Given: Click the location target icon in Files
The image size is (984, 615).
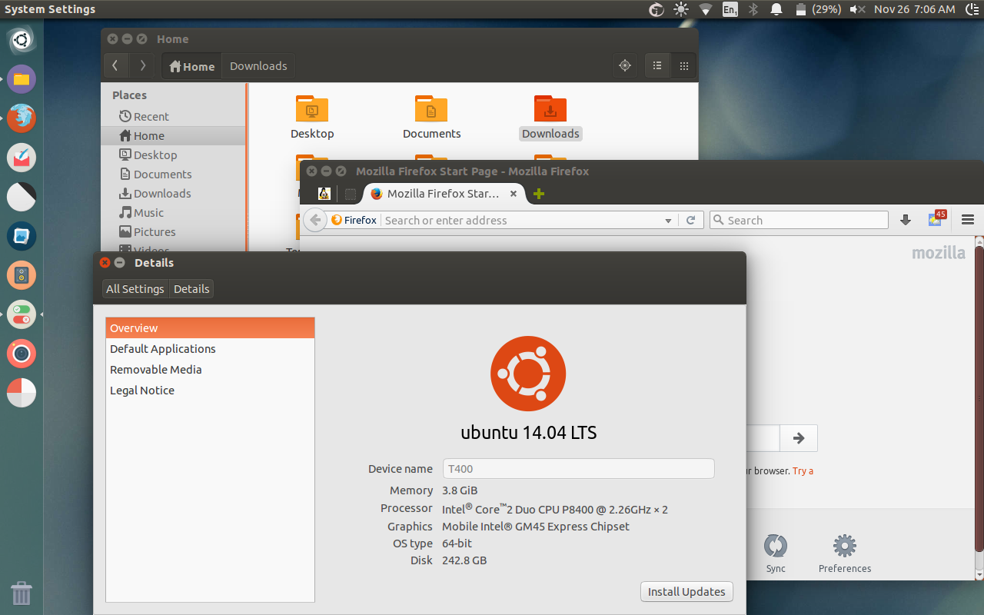Looking at the screenshot, I should pyautogui.click(x=625, y=66).
